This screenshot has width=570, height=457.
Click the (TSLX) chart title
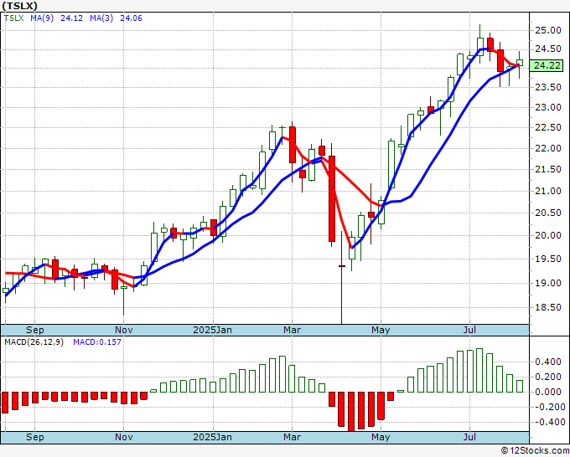click(x=19, y=6)
